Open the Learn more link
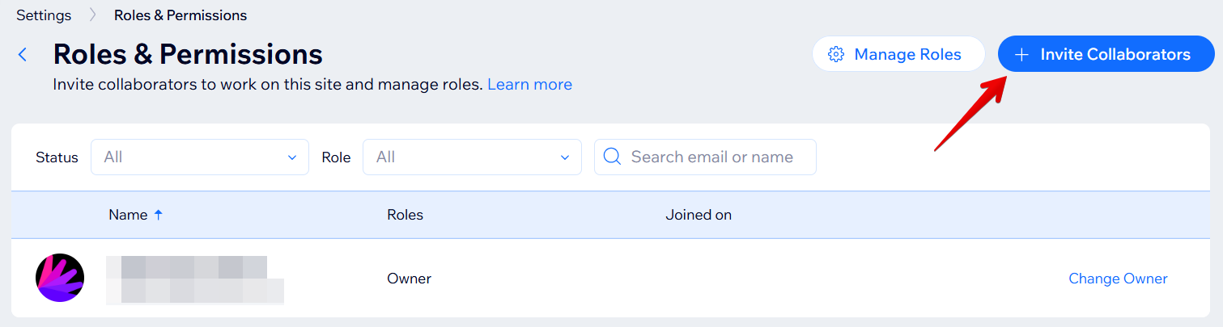The height and width of the screenshot is (327, 1223). point(529,84)
